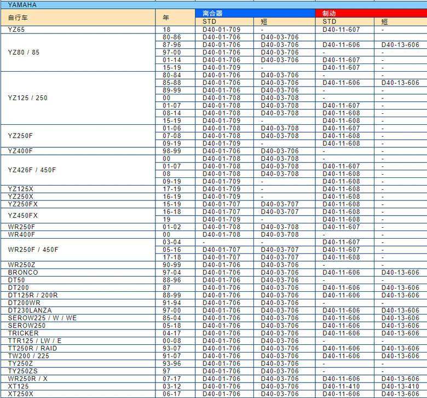Click the red 制动 header
This screenshot has width=427, height=398.
pyautogui.click(x=371, y=13)
